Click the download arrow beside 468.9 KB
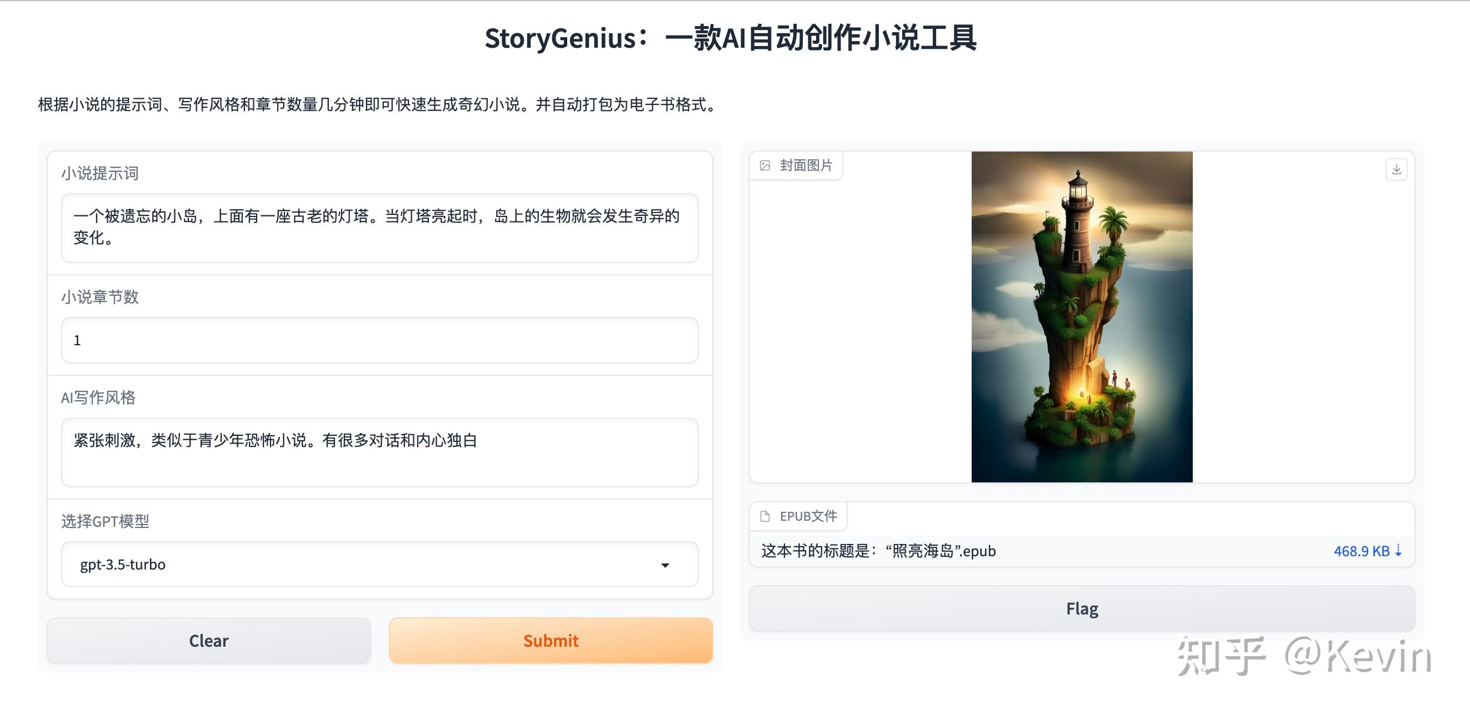The image size is (1470, 715). 1397,551
